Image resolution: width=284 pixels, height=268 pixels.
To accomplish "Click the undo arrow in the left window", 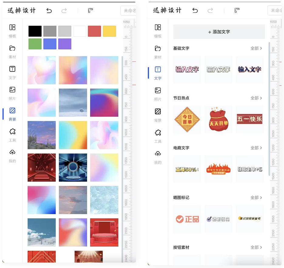I will 49,11.
